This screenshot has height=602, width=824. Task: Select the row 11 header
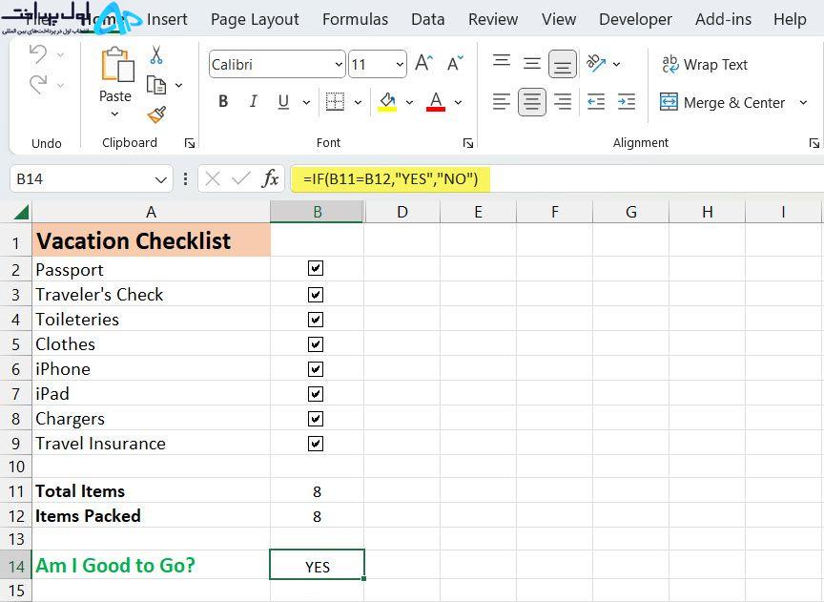(16, 491)
